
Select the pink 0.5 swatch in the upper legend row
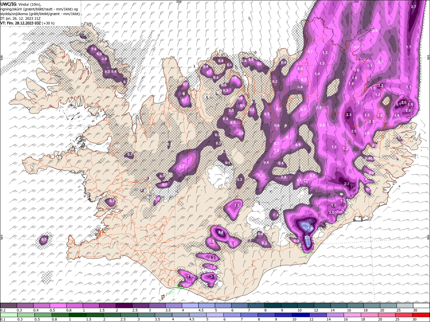point(58,305)
